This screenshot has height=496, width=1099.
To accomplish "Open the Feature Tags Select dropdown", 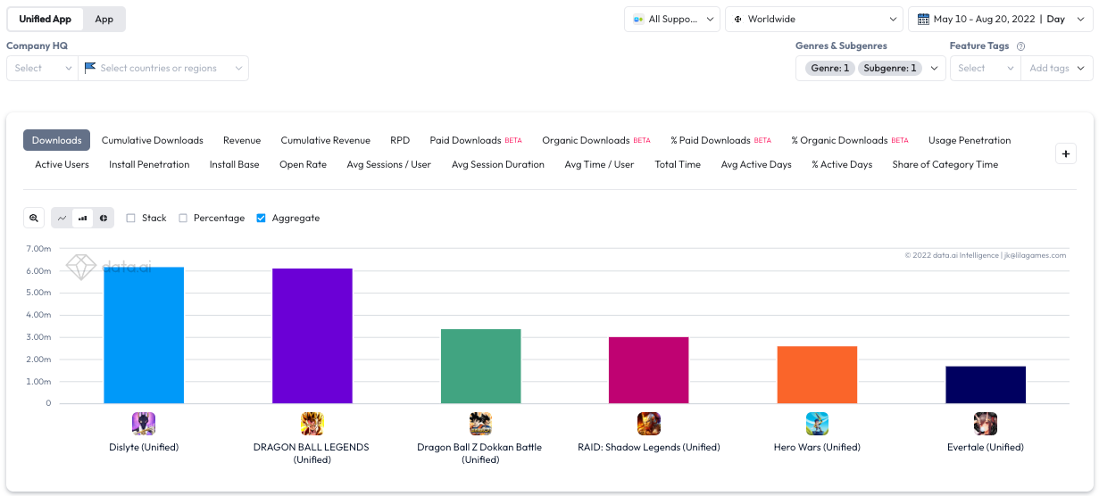I will (x=985, y=68).
